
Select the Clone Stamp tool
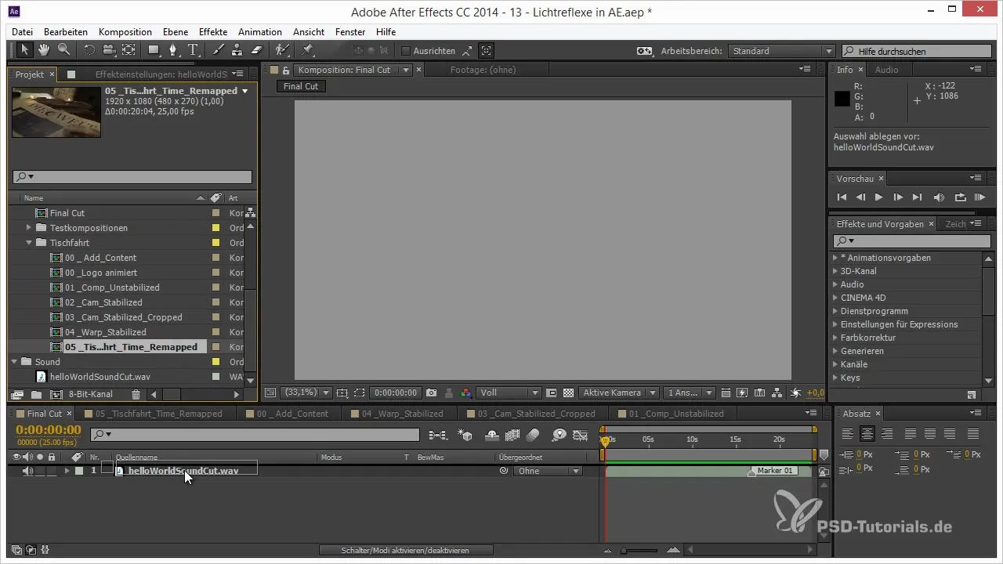237,50
